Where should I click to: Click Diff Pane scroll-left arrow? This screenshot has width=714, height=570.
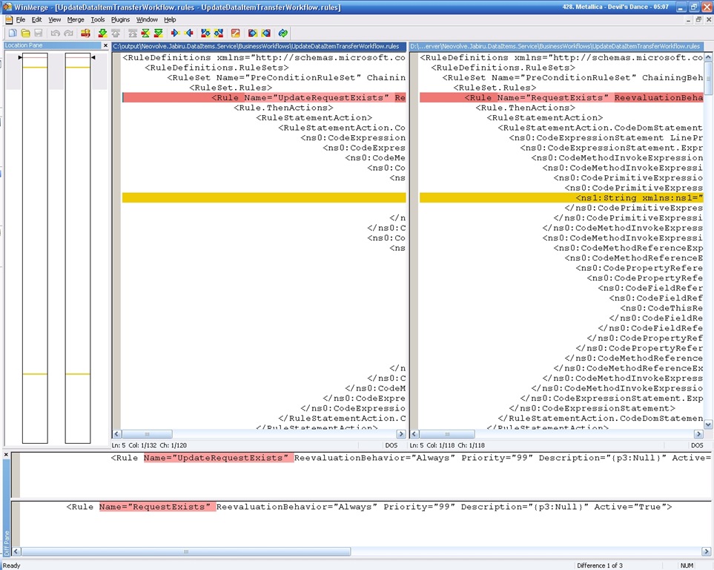point(16,551)
